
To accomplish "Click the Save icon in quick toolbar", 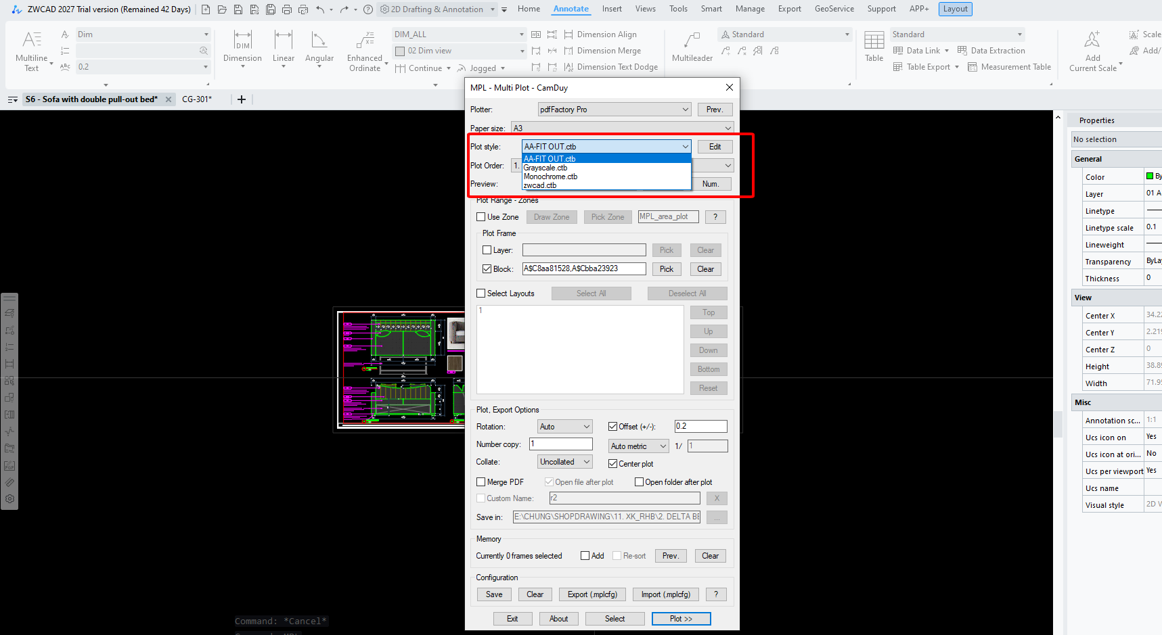I will 238,9.
